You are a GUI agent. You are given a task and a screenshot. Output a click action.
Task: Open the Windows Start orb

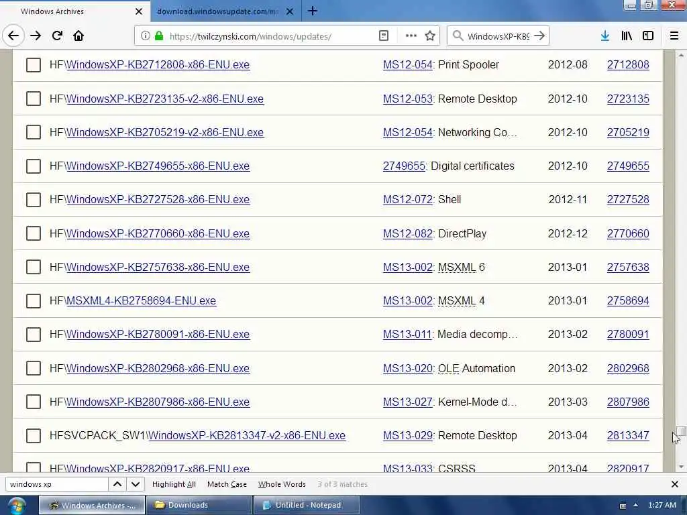coord(16,506)
